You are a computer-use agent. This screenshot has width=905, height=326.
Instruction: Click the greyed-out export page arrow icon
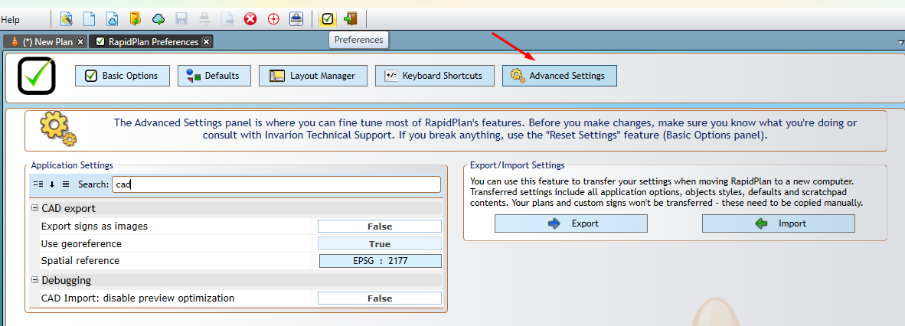point(227,19)
